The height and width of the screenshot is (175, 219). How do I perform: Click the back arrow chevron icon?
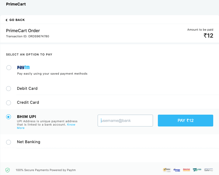click(7, 20)
